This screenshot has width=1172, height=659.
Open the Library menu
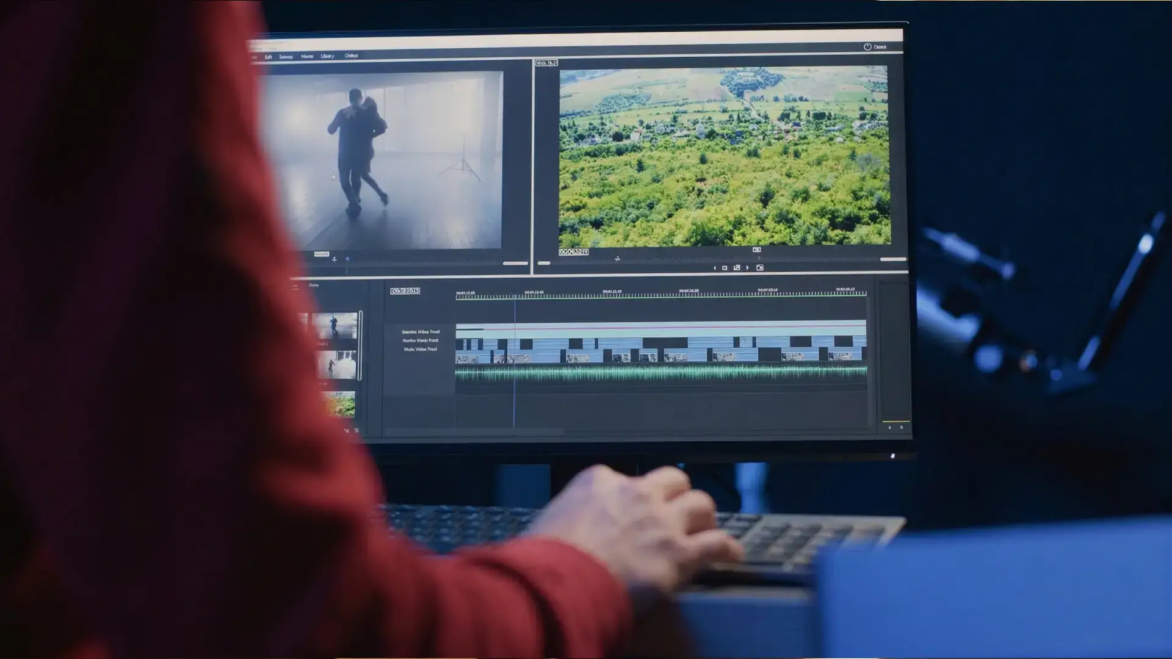[327, 56]
